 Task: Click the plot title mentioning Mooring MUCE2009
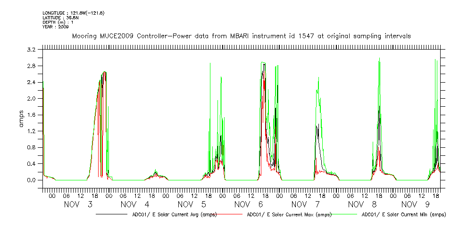coord(241,36)
